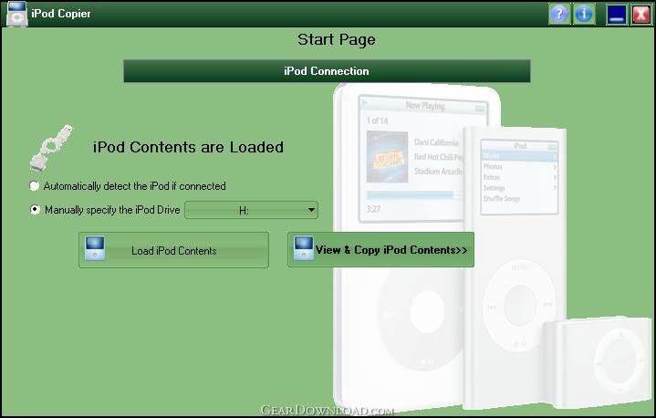Screen dimensions: 656x418
Task: Close iPod Copier with the red X
Action: coord(640,15)
